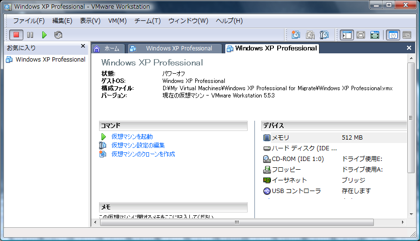The image size is (420, 241).
Task: Click the 存在します USB value
Action: [x=356, y=191]
